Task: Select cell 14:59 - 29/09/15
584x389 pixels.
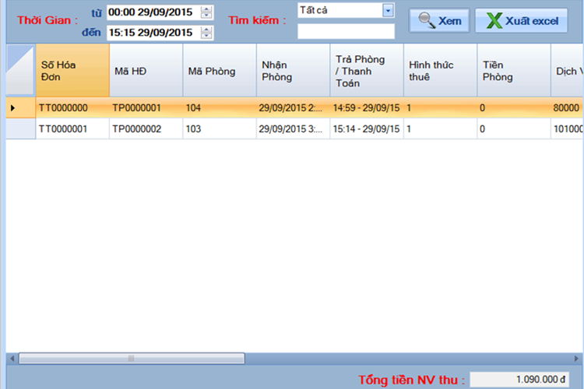Action: [367, 108]
